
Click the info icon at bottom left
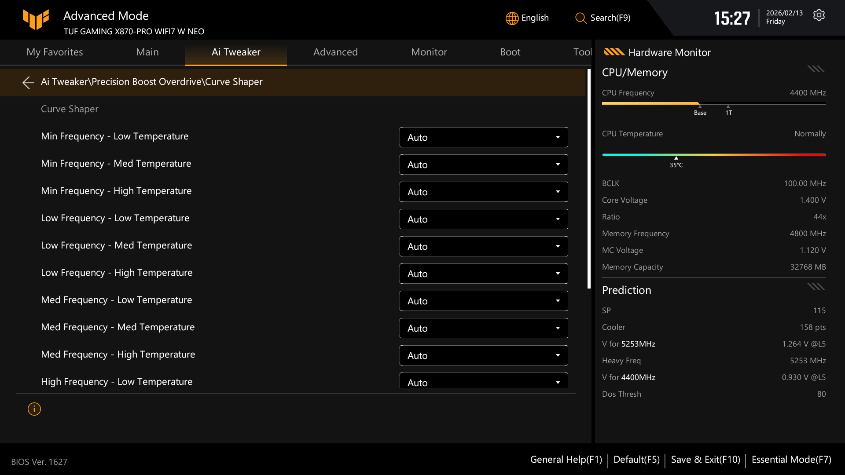(x=34, y=409)
